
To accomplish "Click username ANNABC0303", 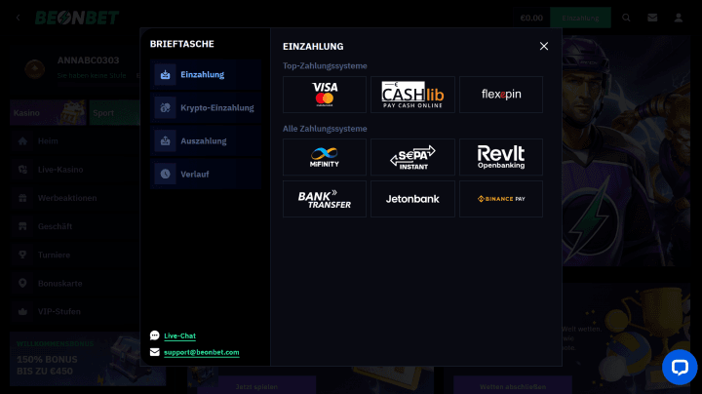I will (x=88, y=60).
